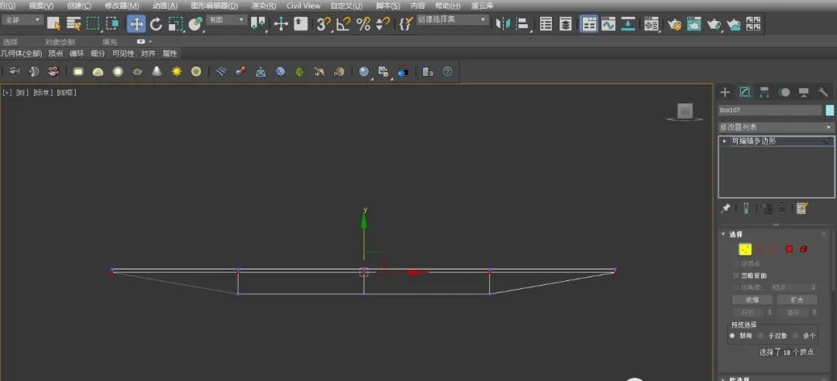
Task: Open the 可见性 ribbon panel
Action: [x=123, y=53]
